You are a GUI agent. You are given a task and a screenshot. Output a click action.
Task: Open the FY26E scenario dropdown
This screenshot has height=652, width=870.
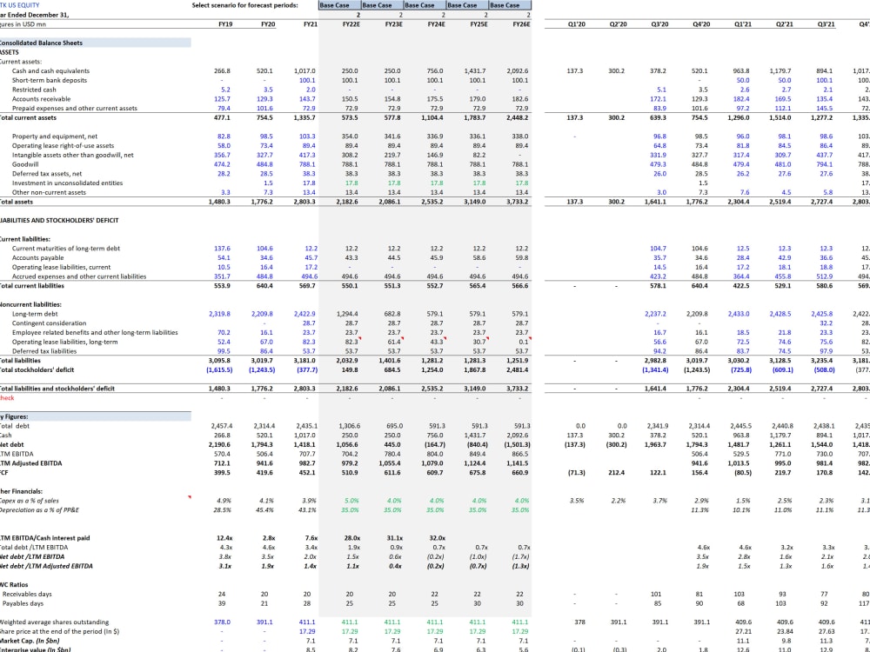(507, 5)
